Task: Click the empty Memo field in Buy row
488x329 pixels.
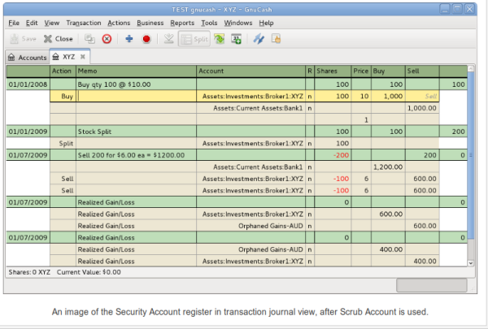Action: (137, 97)
